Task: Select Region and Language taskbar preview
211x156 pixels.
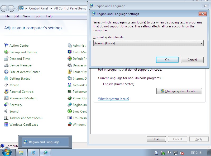Action: coord(45,142)
